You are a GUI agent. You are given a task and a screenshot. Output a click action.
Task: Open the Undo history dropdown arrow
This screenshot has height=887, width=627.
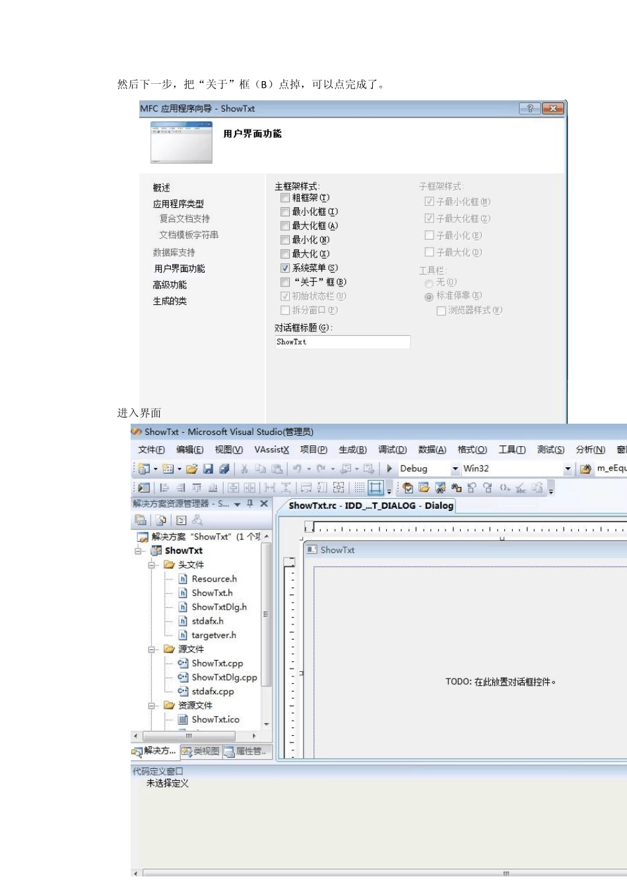click(308, 469)
